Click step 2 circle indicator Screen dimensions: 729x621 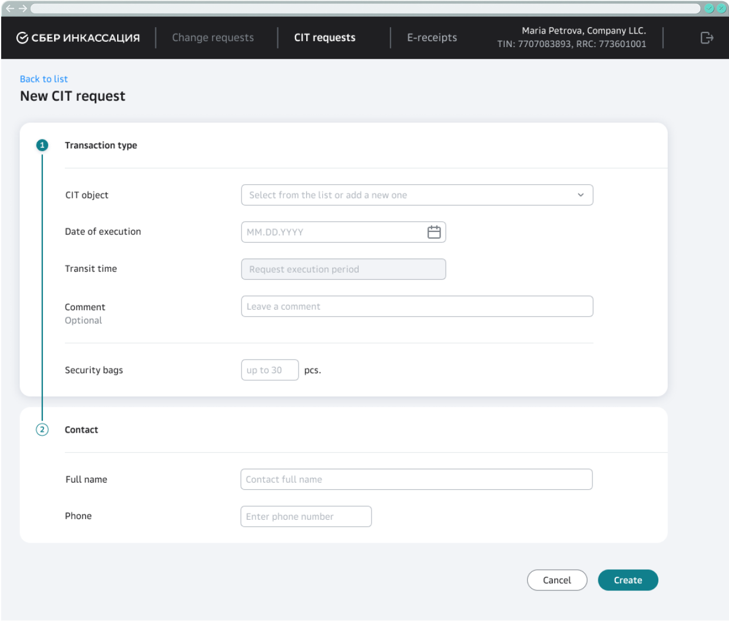click(42, 430)
